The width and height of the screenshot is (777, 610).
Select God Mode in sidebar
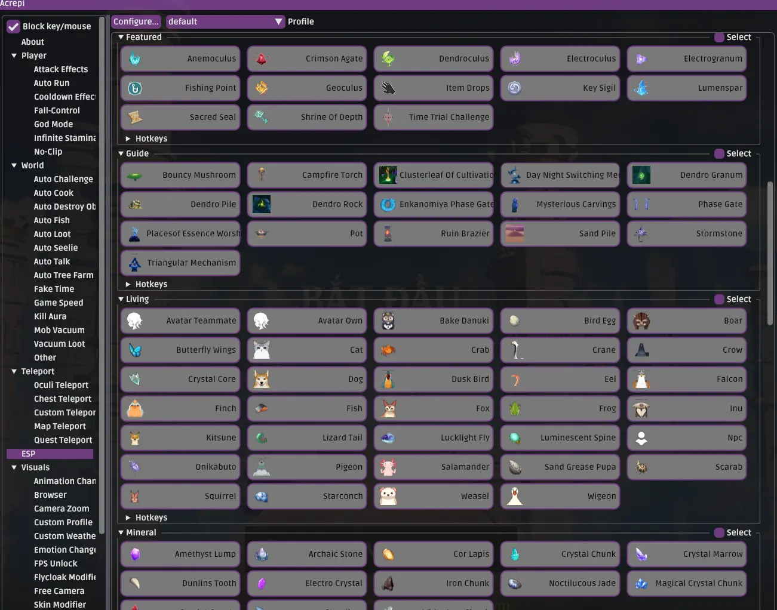(x=53, y=124)
